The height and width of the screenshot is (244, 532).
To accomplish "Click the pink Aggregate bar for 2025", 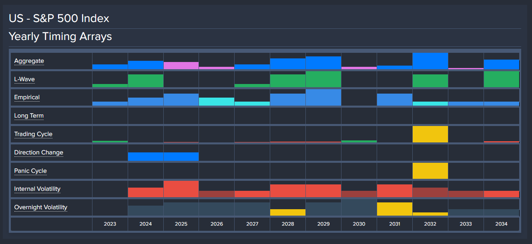I will (181, 66).
